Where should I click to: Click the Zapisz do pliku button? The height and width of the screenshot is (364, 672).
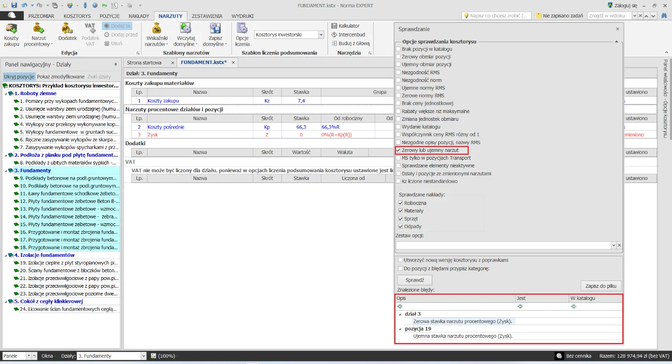pos(601,286)
